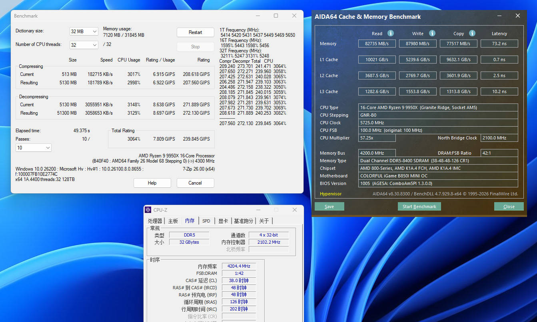This screenshot has height=322, width=537.
Task: Click the Elapsed time value 49.375 s
Action: tap(82, 131)
